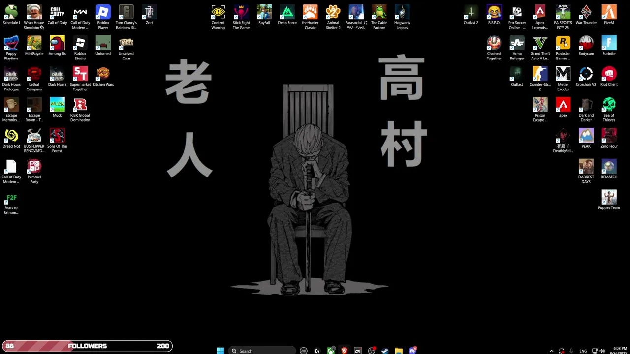Open the Lethal Company shortcut

(x=34, y=79)
